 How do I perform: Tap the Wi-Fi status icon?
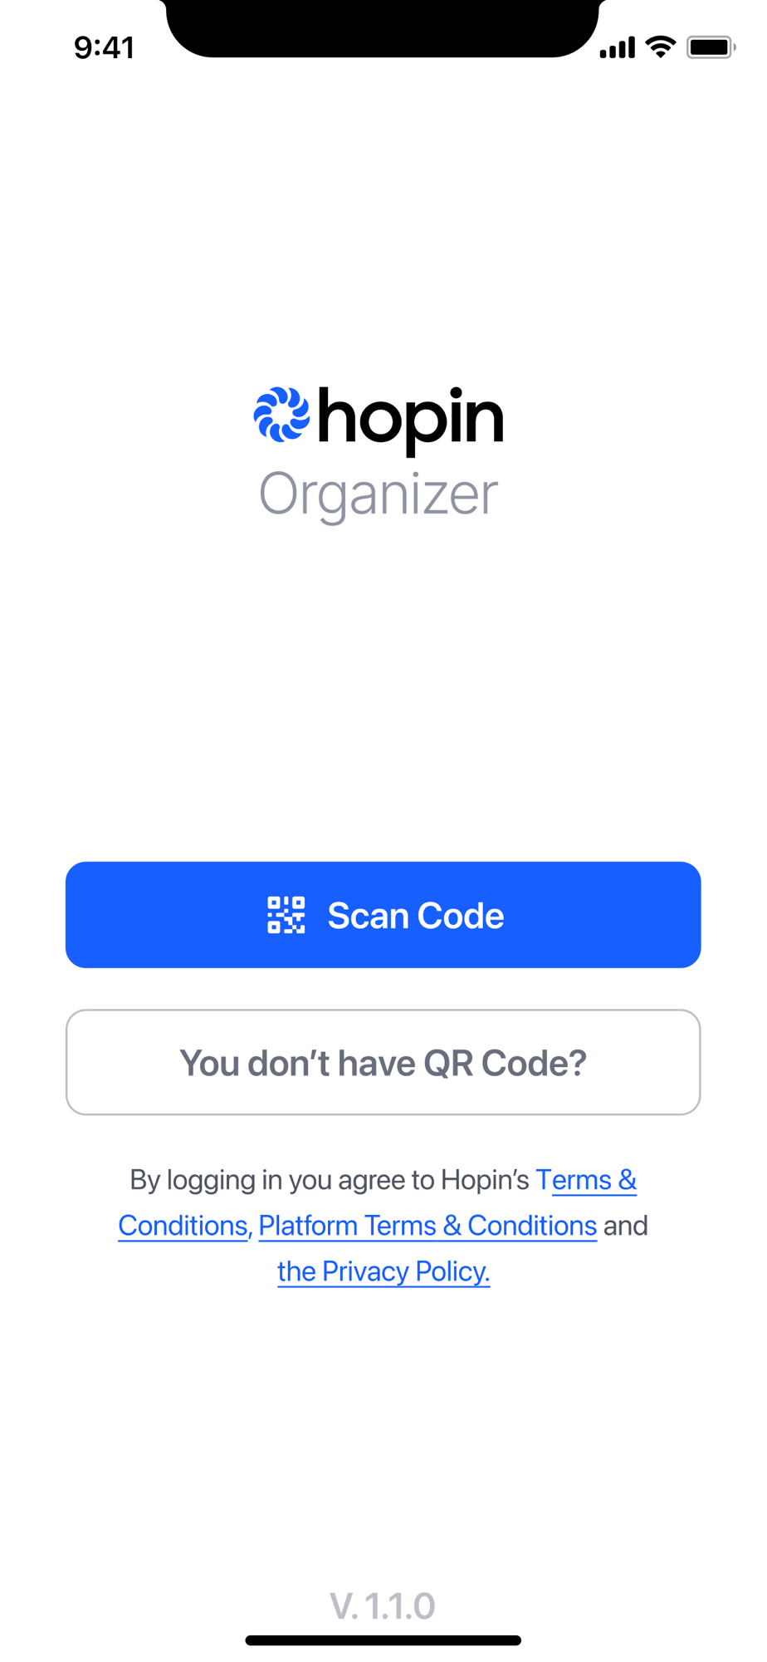click(661, 47)
